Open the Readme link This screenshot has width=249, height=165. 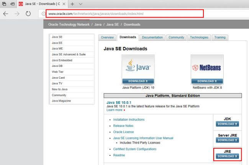click(x=119, y=155)
